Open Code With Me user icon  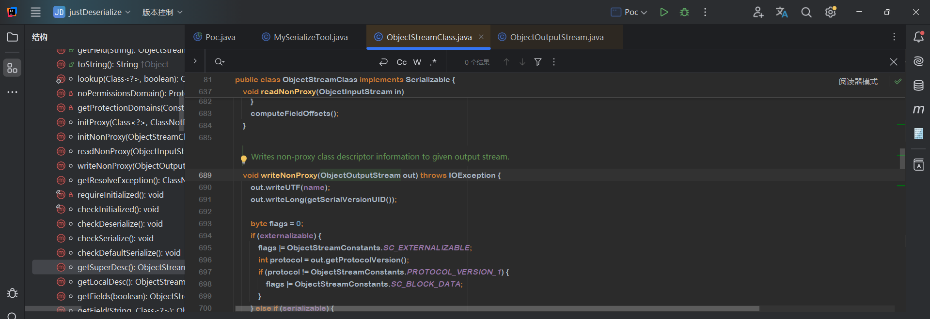[758, 12]
